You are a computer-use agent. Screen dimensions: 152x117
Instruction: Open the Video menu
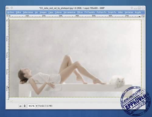[x=120, y=12]
